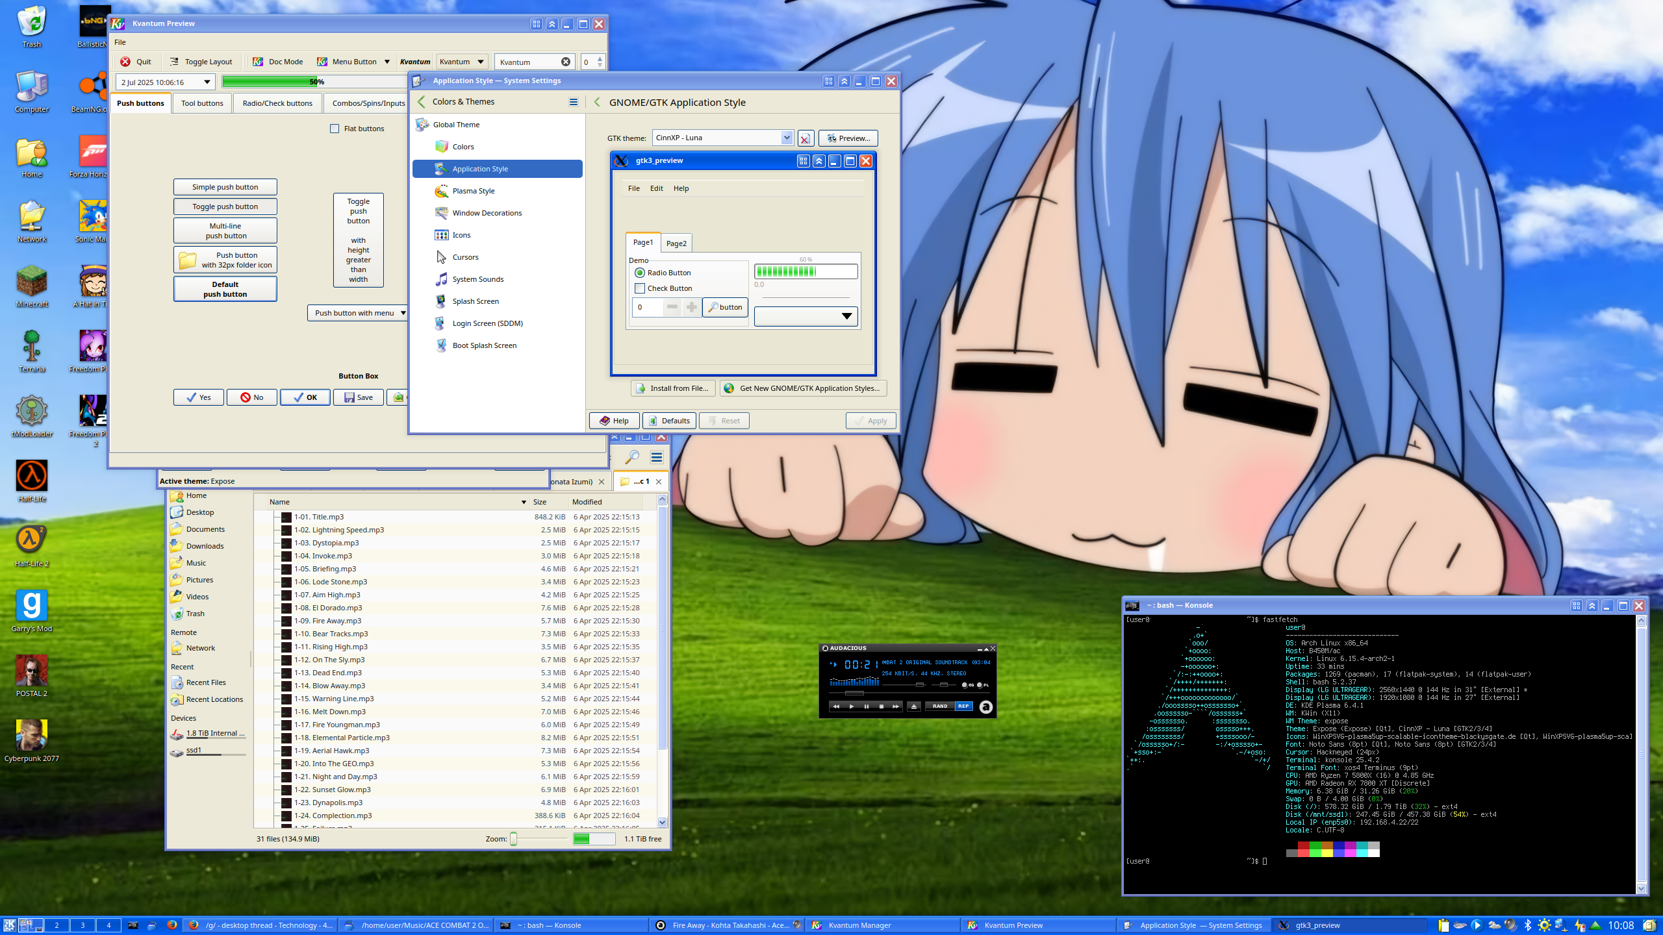The height and width of the screenshot is (935, 1663).
Task: Open the Kvantum combo box in toolbar
Action: coord(462,62)
